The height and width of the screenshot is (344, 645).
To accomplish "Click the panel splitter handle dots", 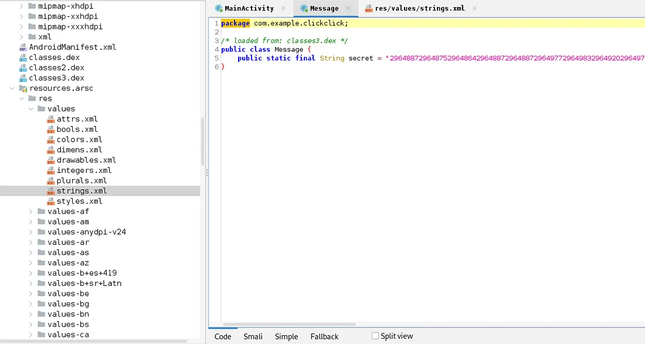I will point(207,173).
